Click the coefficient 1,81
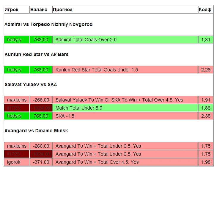Screen dimensions: 217x204 click(206, 40)
